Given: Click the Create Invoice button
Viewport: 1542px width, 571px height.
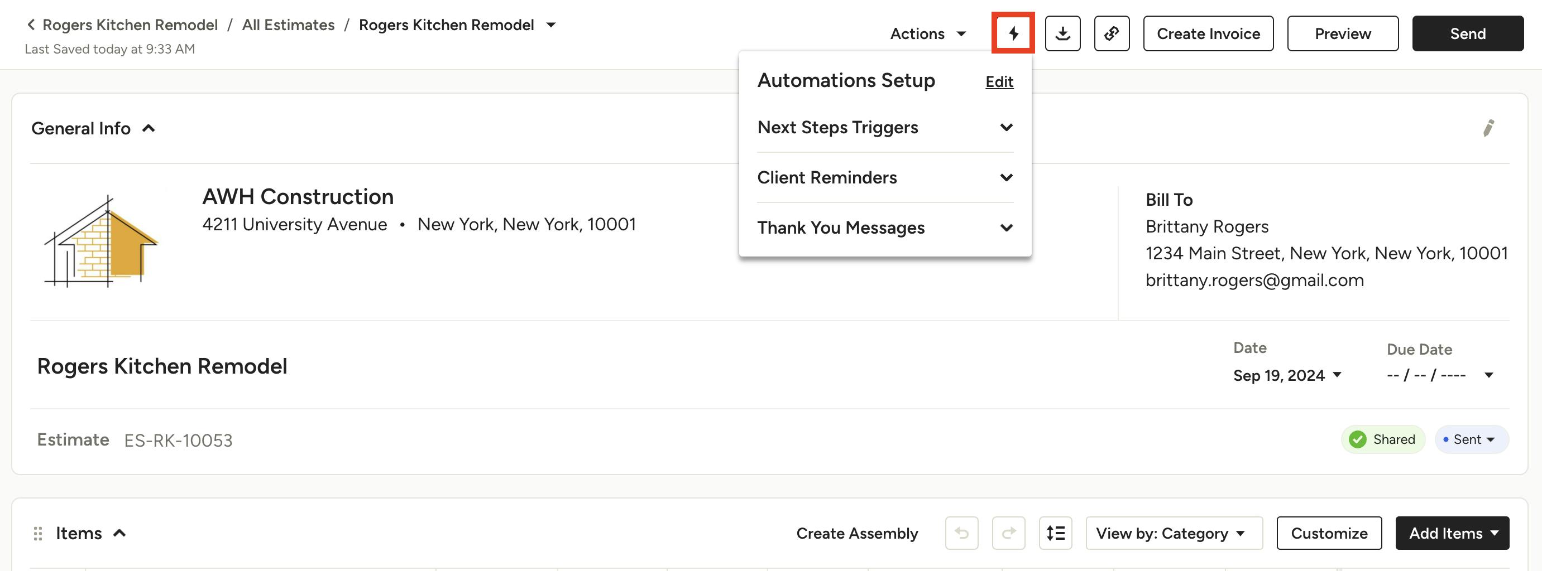Looking at the screenshot, I should [1208, 33].
